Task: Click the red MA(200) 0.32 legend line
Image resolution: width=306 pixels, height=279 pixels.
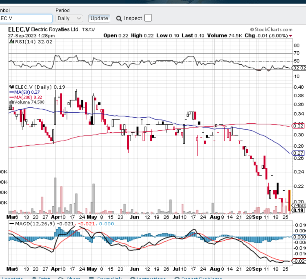Action: pos(11,97)
